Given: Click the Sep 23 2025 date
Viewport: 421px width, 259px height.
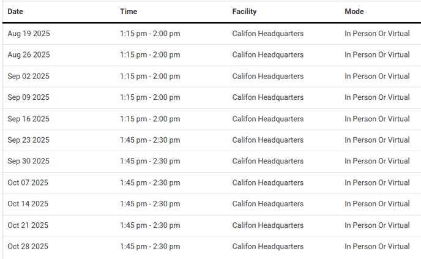Looking at the screenshot, I should coord(29,140).
